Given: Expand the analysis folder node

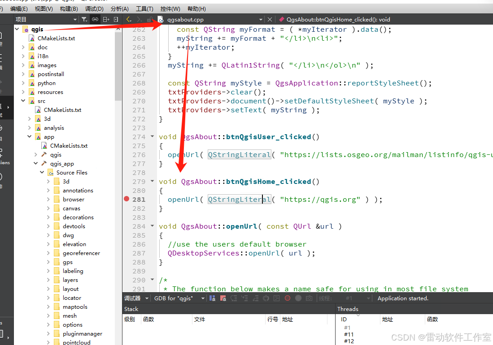Looking at the screenshot, I should point(30,128).
